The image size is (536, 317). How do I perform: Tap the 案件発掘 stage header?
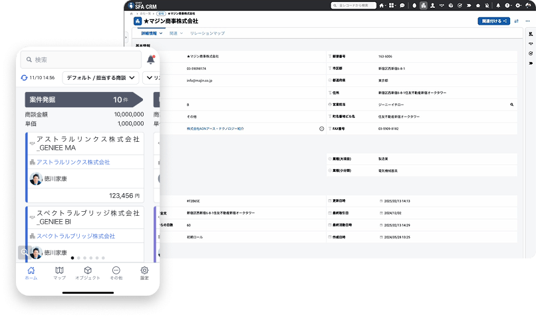click(x=84, y=100)
